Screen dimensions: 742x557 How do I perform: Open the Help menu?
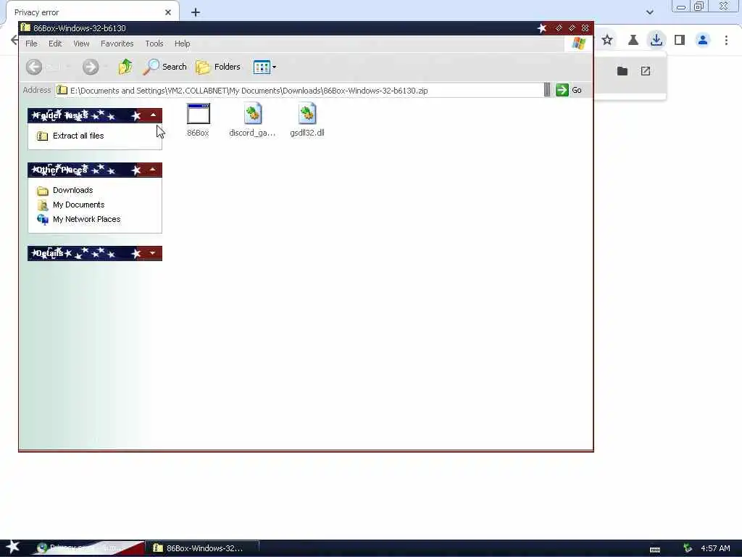(182, 44)
